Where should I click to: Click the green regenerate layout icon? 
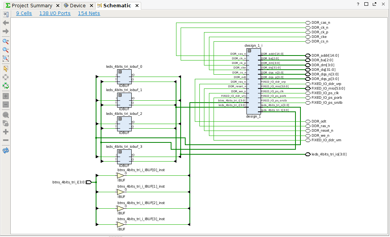pyautogui.click(x=6, y=86)
